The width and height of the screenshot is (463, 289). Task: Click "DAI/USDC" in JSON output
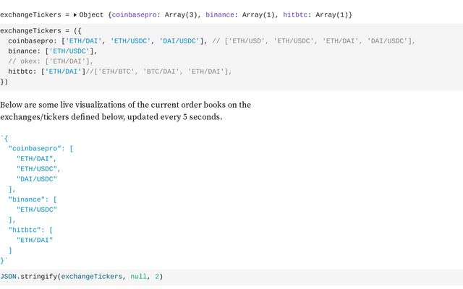37,179
